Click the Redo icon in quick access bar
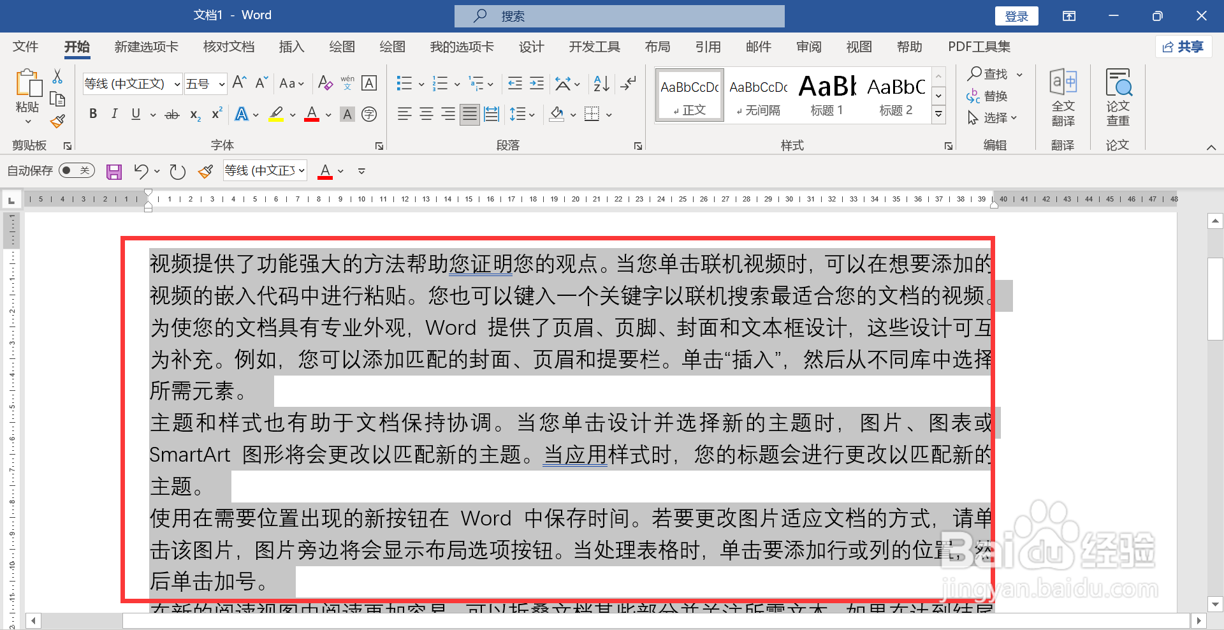Viewport: 1224px width, 630px height. click(177, 172)
